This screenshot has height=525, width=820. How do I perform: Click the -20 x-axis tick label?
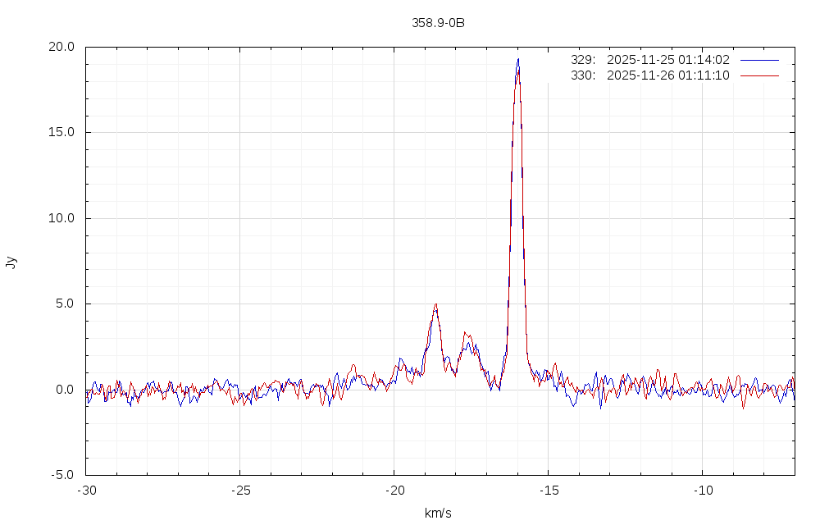point(394,490)
